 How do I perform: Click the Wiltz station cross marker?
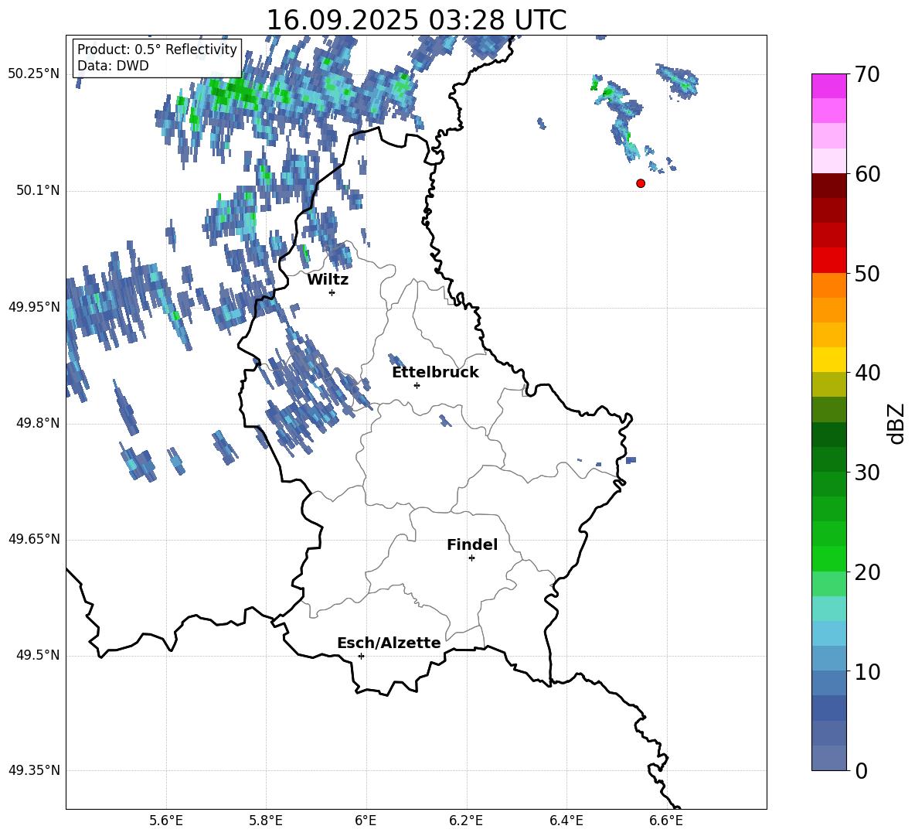pyautogui.click(x=332, y=292)
